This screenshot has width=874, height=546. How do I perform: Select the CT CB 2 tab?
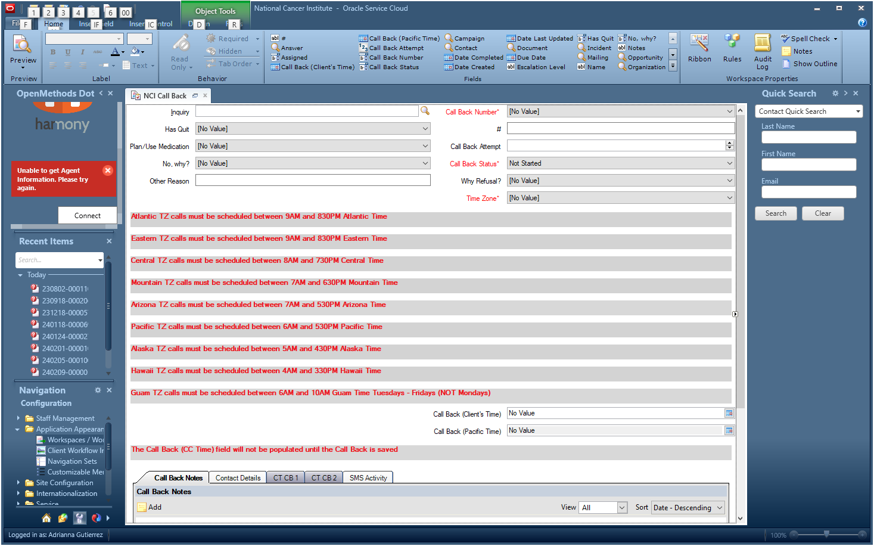tap(324, 478)
